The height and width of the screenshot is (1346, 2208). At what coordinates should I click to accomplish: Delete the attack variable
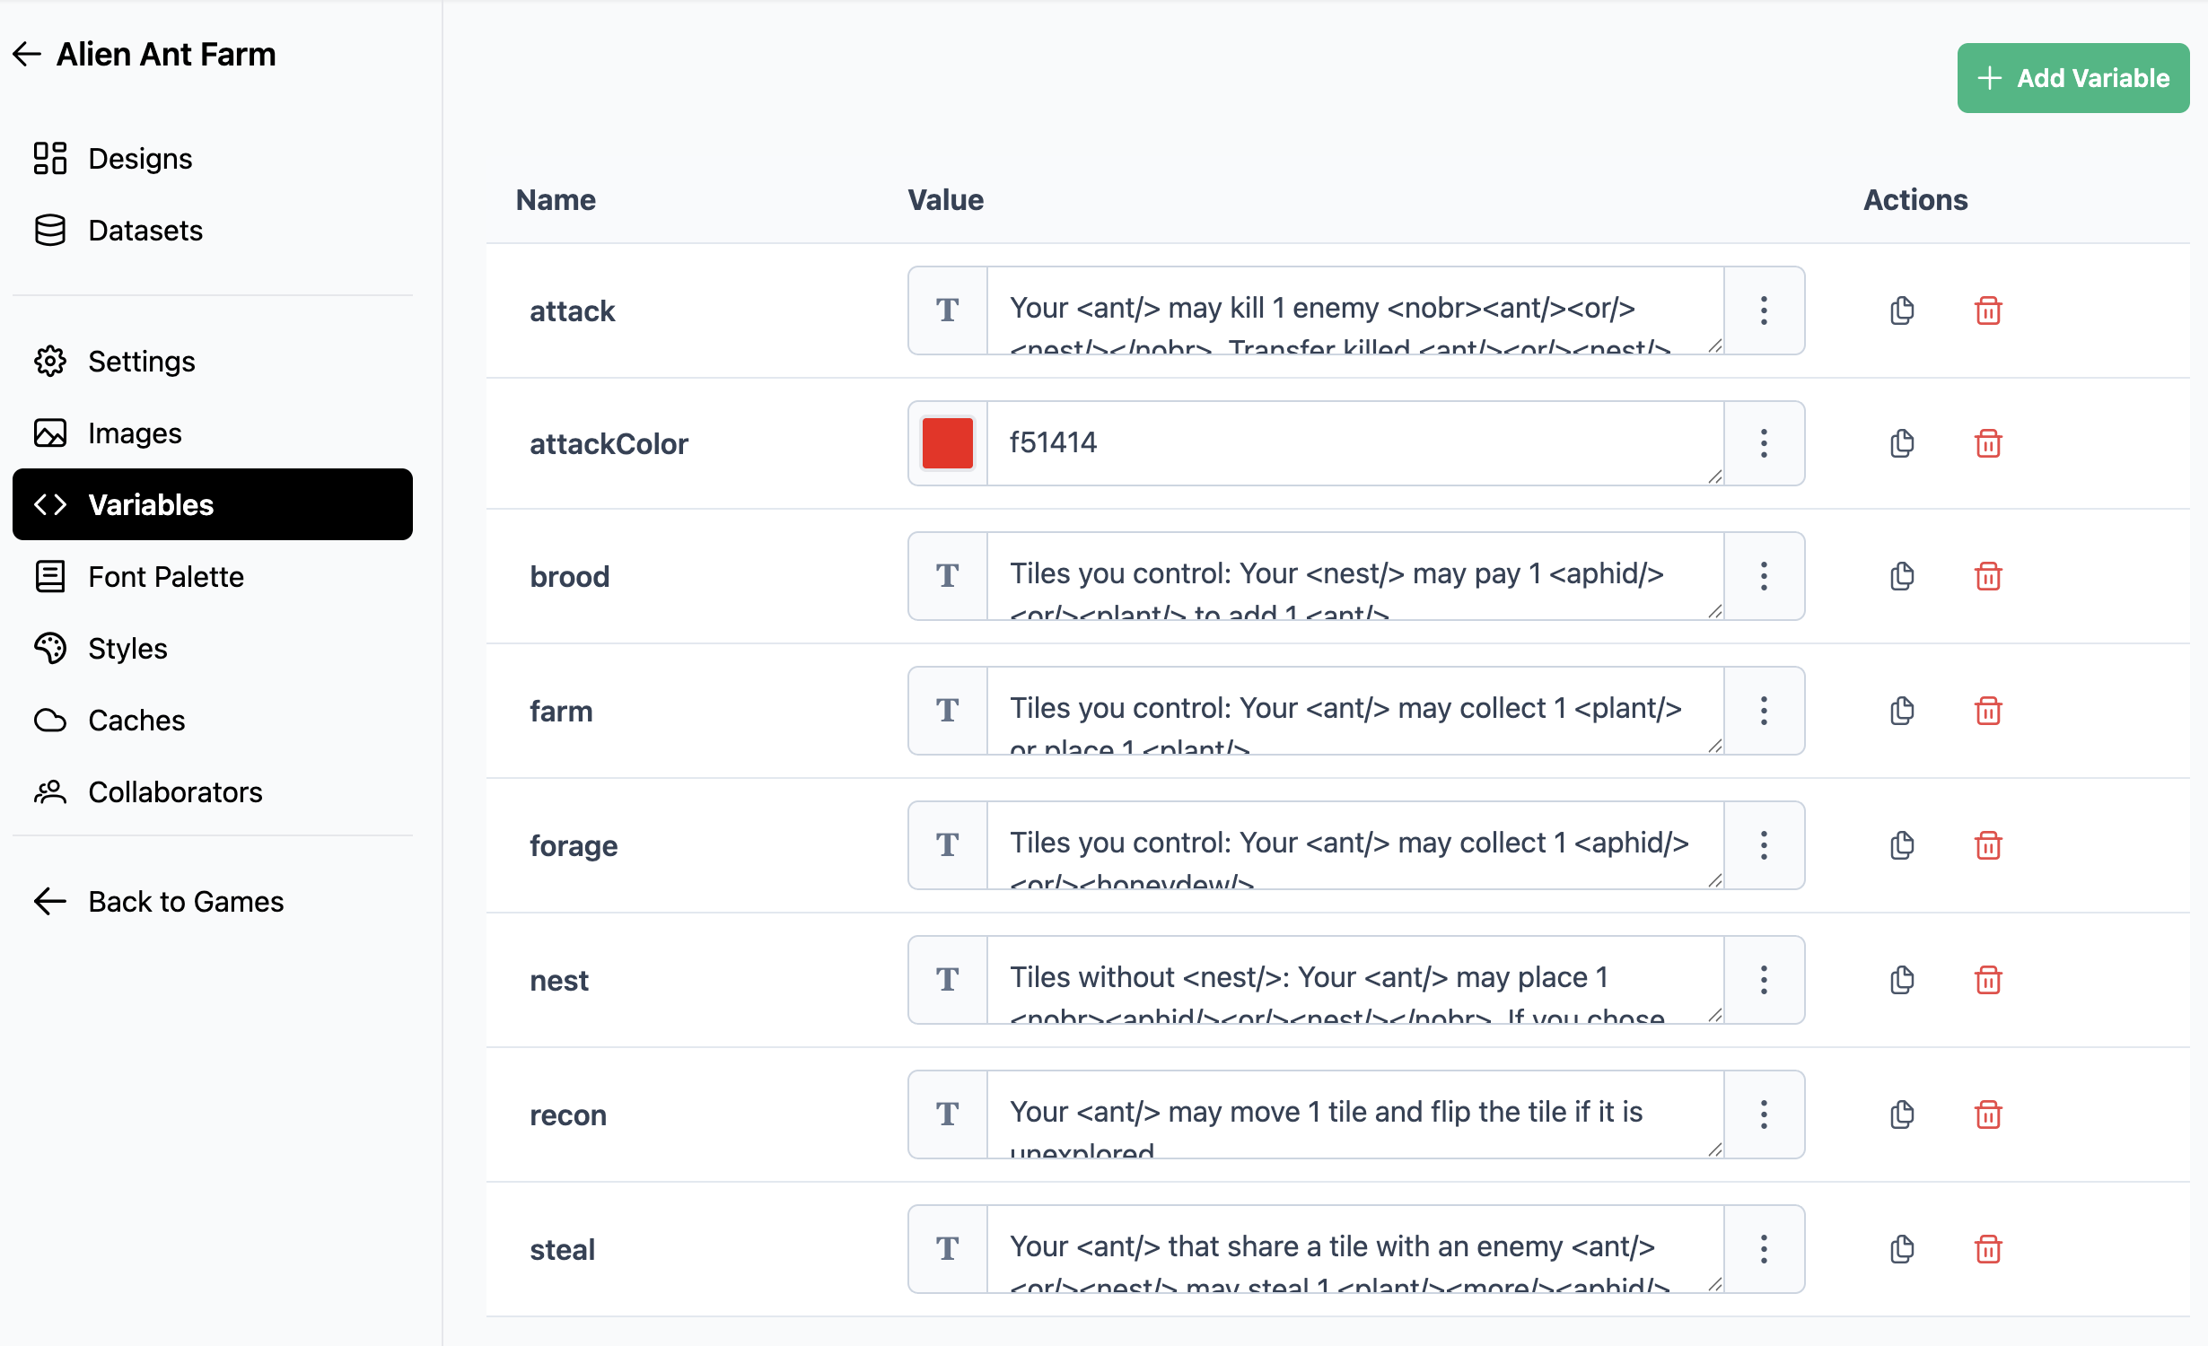(x=1988, y=310)
